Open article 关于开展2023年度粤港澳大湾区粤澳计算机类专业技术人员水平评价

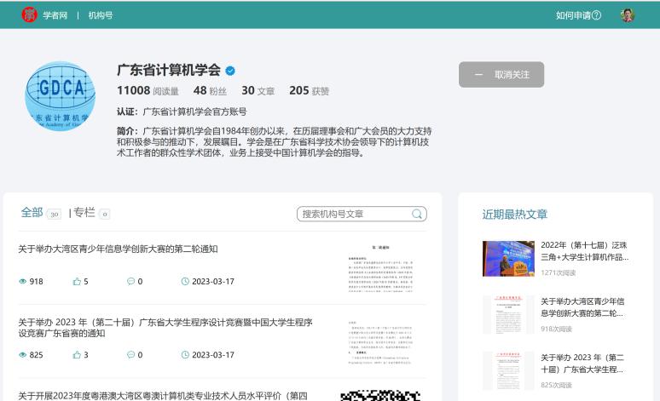click(x=163, y=396)
